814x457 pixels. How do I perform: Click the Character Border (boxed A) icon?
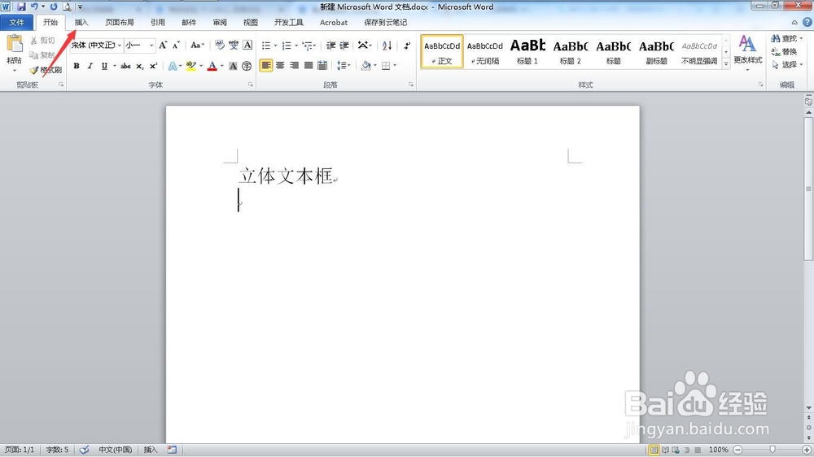247,45
